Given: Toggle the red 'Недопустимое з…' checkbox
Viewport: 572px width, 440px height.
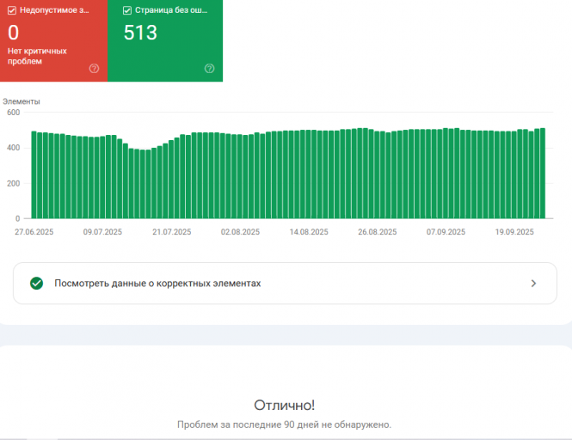Looking at the screenshot, I should 12,10.
